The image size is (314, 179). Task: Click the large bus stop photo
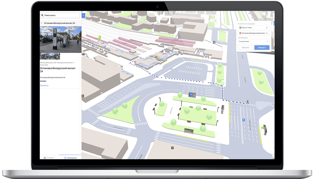(x=61, y=39)
